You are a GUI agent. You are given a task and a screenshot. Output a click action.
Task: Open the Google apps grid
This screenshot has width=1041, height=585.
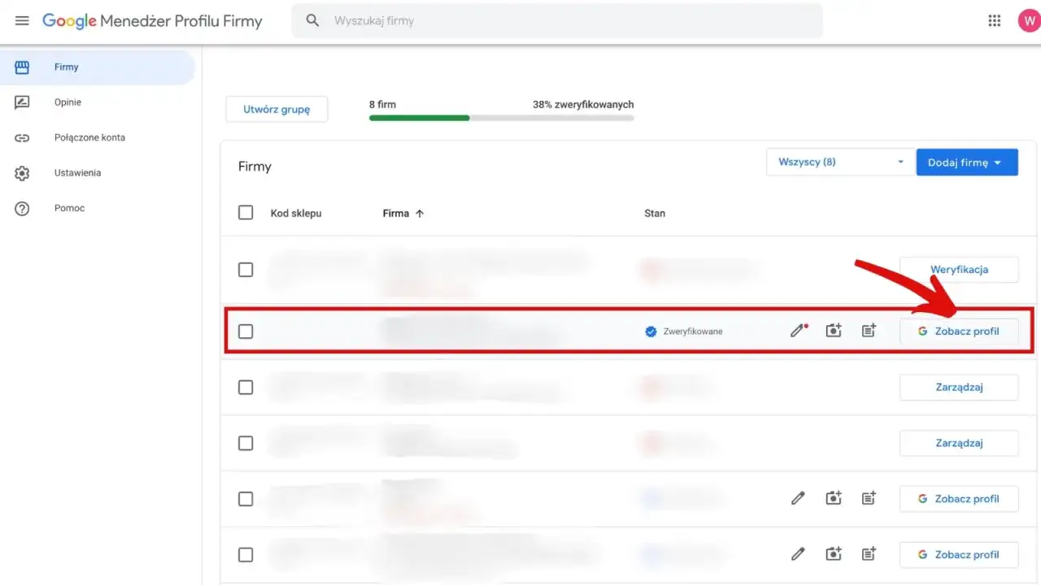click(x=994, y=21)
